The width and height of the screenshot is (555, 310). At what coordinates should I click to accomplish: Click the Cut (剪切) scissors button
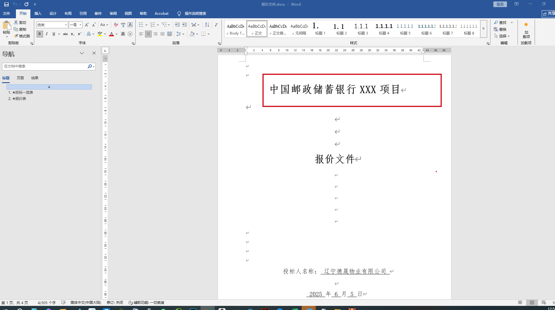click(x=20, y=22)
